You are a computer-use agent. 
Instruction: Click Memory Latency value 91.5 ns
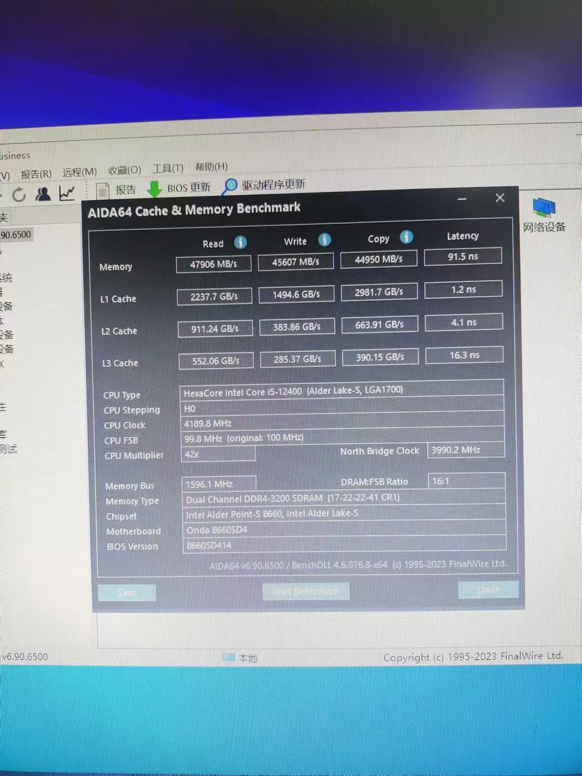pos(463,256)
